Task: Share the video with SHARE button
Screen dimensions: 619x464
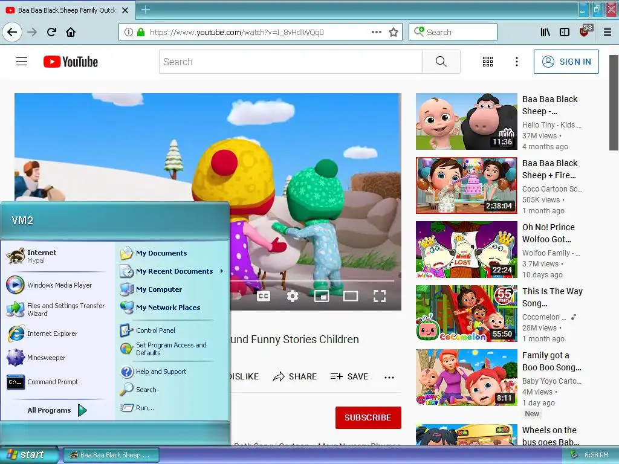Action: tap(294, 377)
